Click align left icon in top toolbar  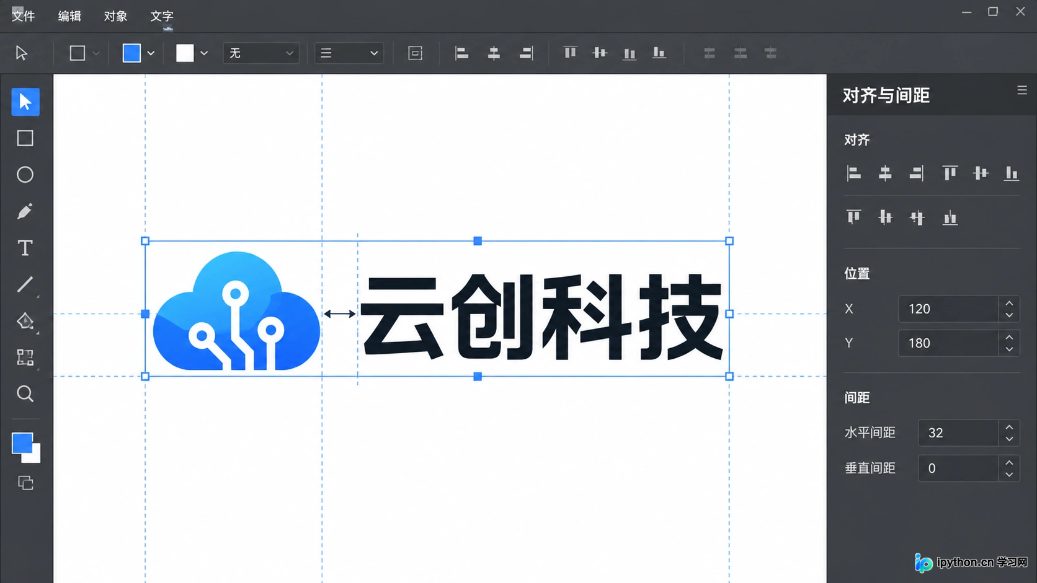461,53
